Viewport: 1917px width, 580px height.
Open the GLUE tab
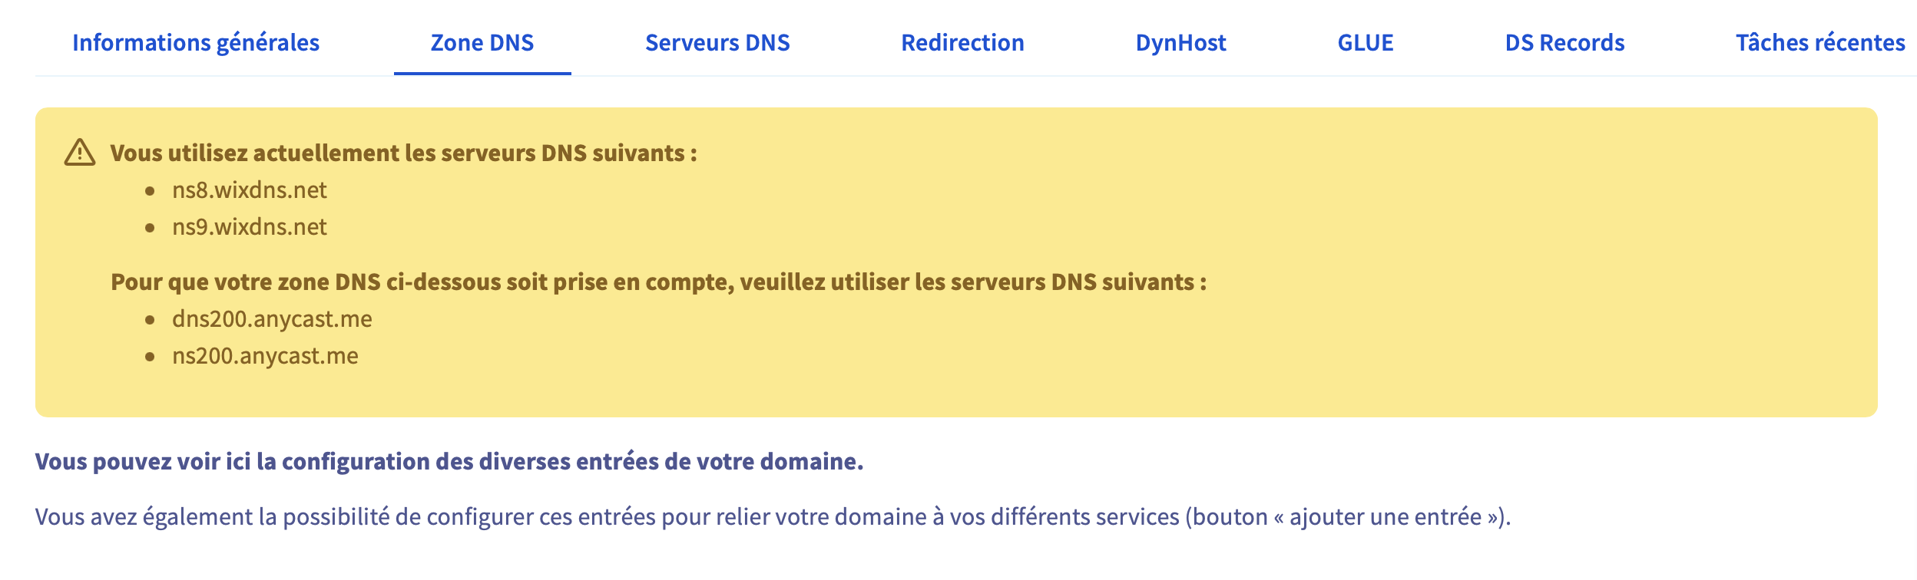pos(1366,43)
